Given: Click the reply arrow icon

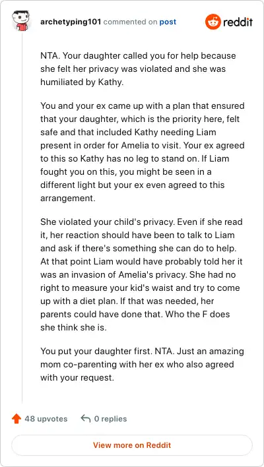Looking at the screenshot, I should [86, 418].
